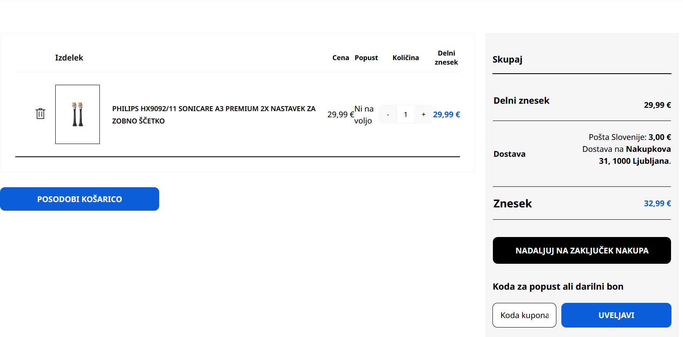Click the Količina column header
This screenshot has width=683, height=337.
[405, 58]
